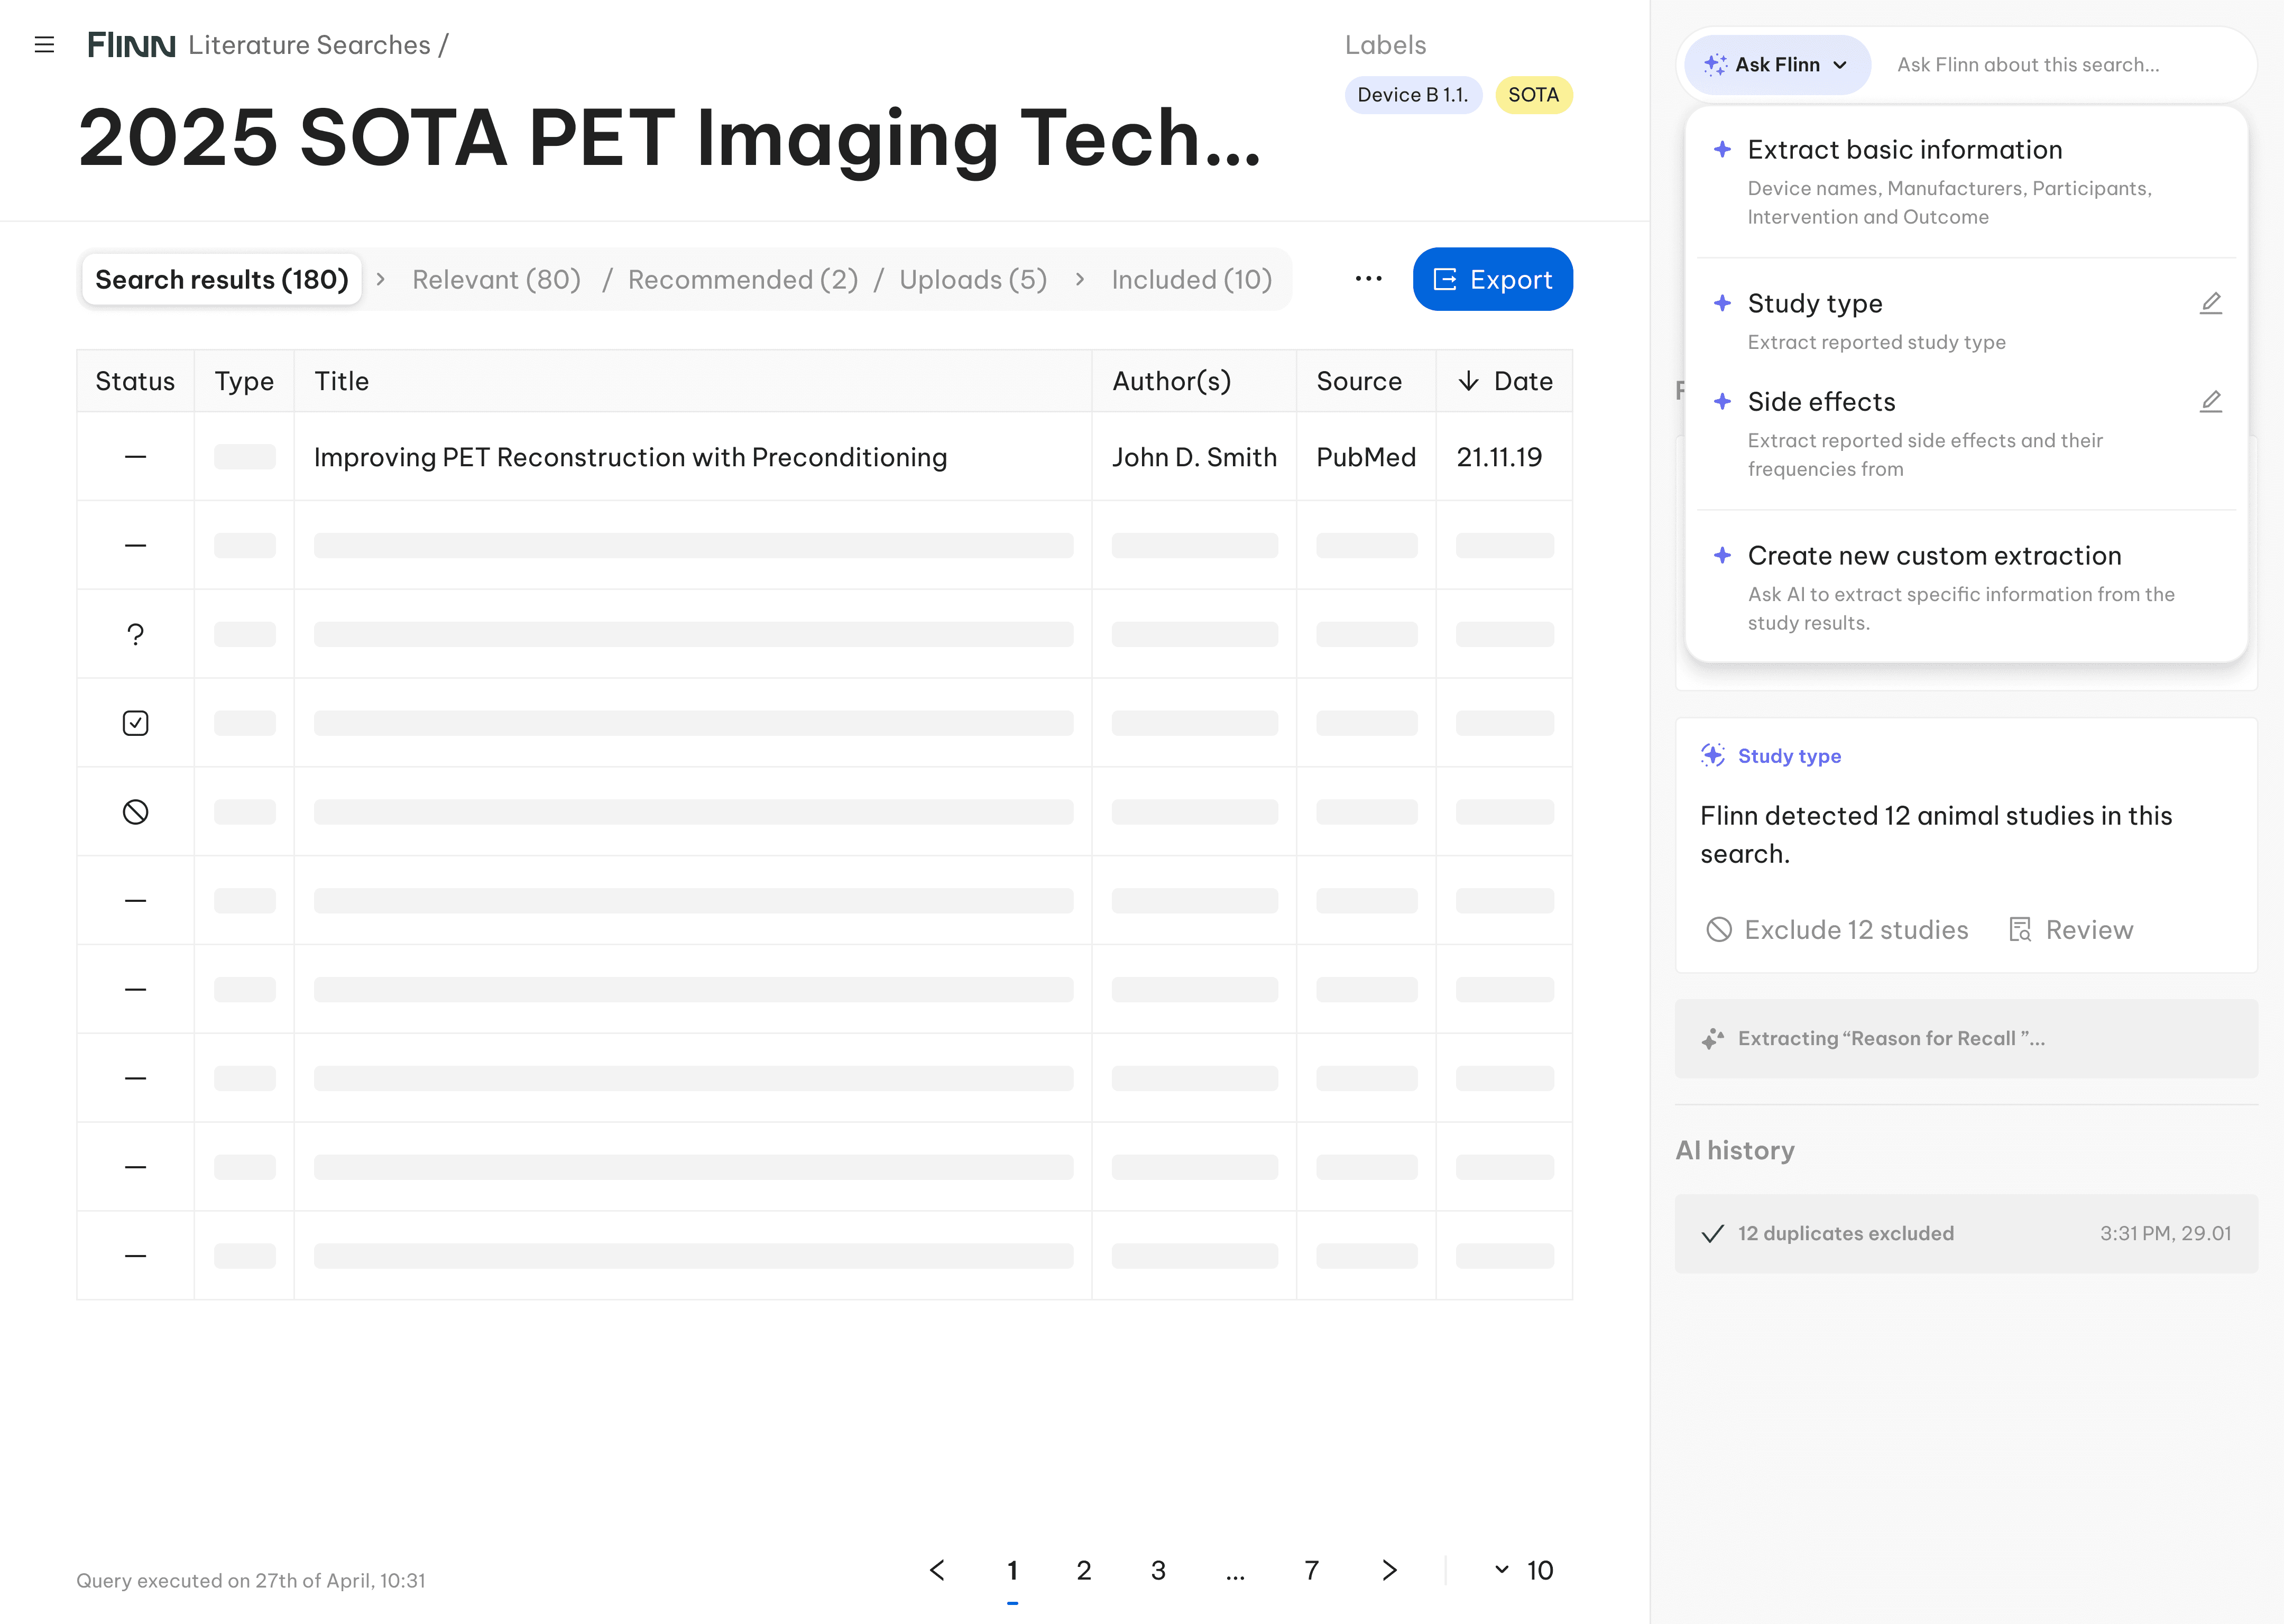Toggle the checked status in fourth row
The width and height of the screenshot is (2284, 1624).
coord(135,723)
